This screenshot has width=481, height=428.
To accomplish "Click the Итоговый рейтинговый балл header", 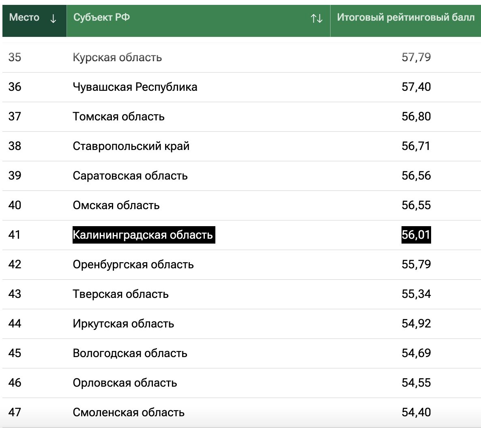I will [x=406, y=17].
